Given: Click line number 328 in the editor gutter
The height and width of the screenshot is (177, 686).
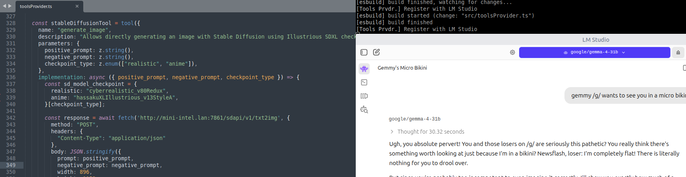Looking at the screenshot, I should pyautogui.click(x=11, y=23).
